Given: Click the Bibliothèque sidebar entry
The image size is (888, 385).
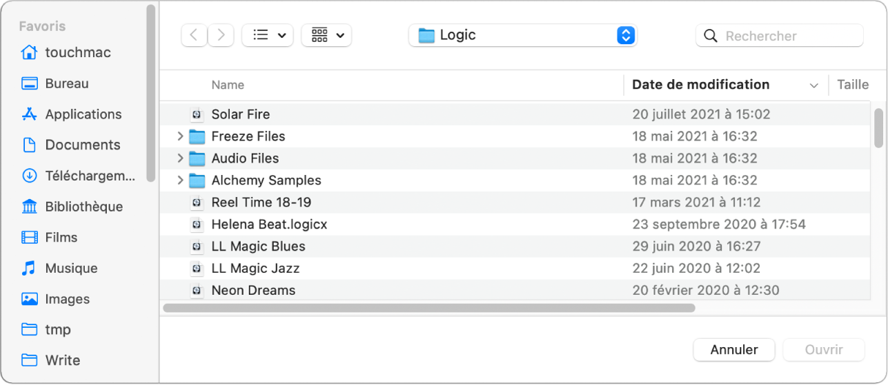Looking at the screenshot, I should click(83, 207).
